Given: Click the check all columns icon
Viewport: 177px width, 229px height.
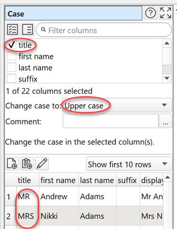Looking at the screenshot, I should point(12,29).
